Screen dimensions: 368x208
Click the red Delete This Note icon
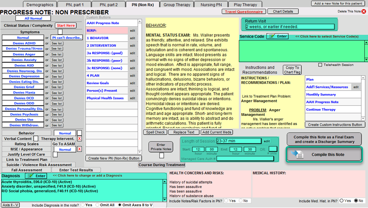pyautogui.click(x=363, y=11)
